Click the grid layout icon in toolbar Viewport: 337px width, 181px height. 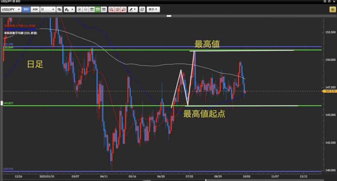coord(92,10)
